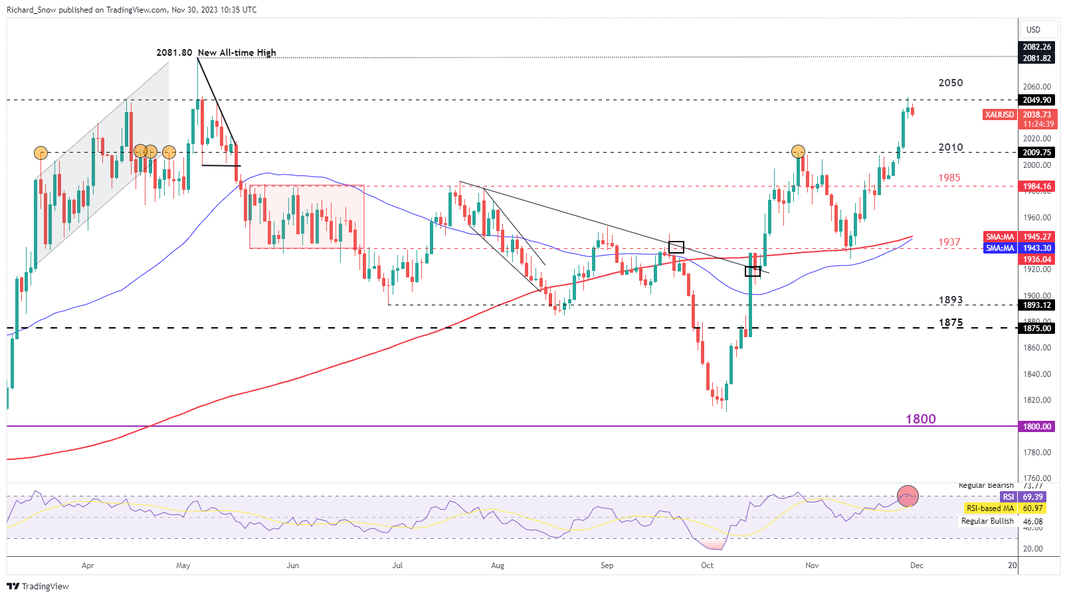Select the Regular Bearish 73.77 label
Screen dimensions: 1067x598
click(1000, 486)
